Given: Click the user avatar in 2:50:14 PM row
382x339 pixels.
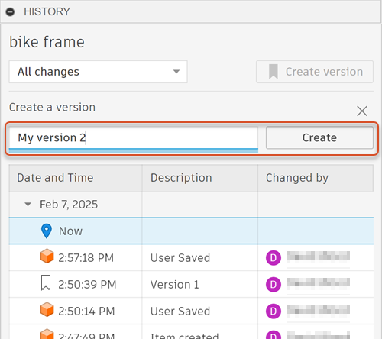Looking at the screenshot, I should tap(274, 312).
